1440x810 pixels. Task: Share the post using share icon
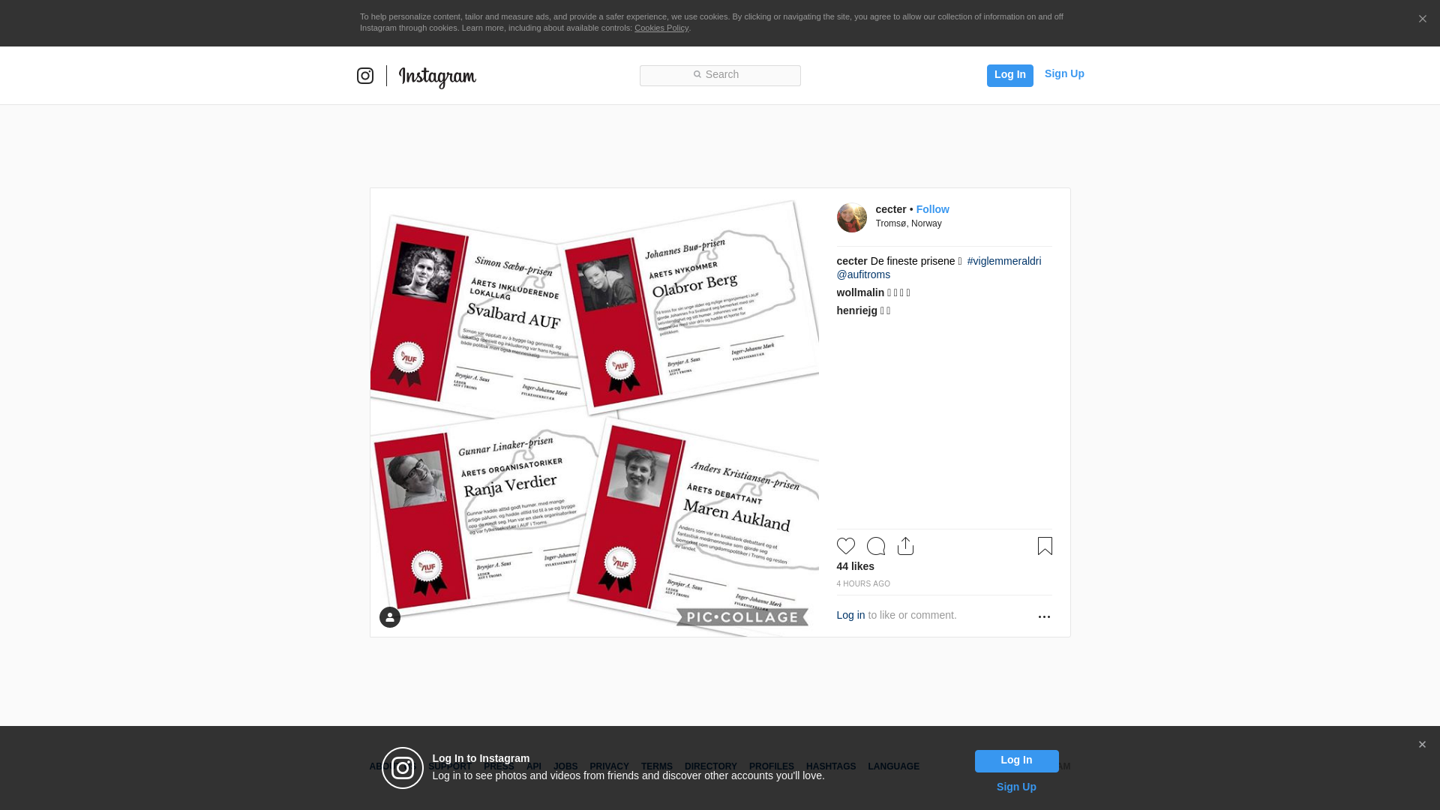[x=905, y=546]
